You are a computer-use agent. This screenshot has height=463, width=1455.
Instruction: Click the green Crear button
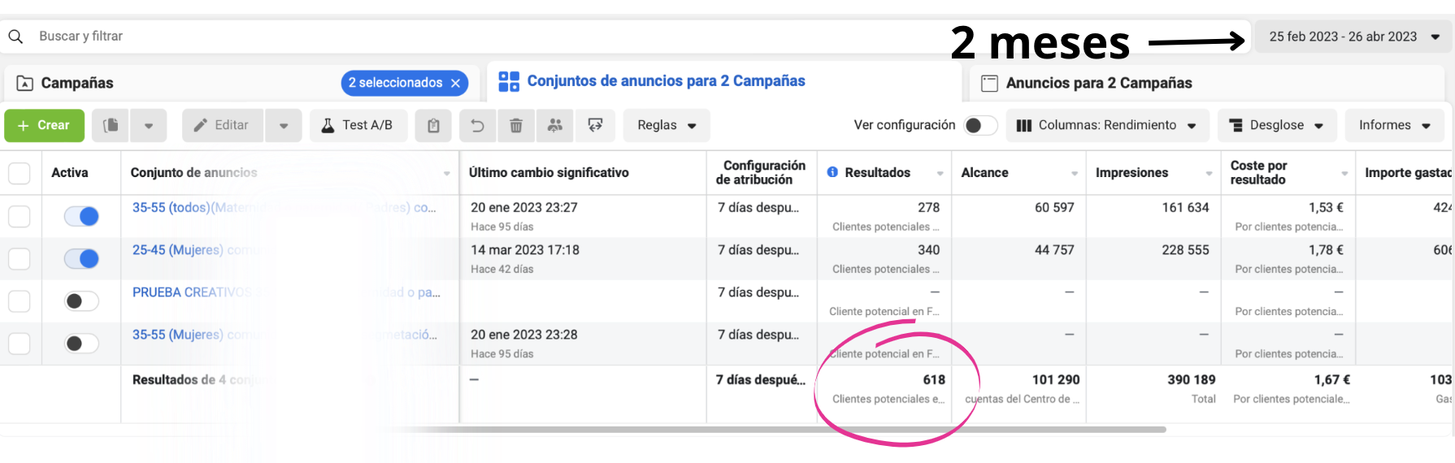(x=45, y=125)
